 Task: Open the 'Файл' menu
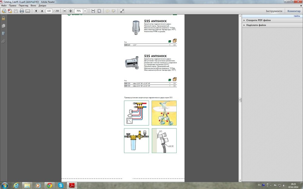click(x=4, y=6)
